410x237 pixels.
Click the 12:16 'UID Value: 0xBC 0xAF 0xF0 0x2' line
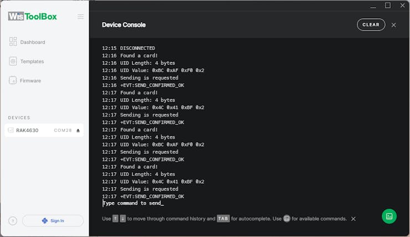(153, 70)
